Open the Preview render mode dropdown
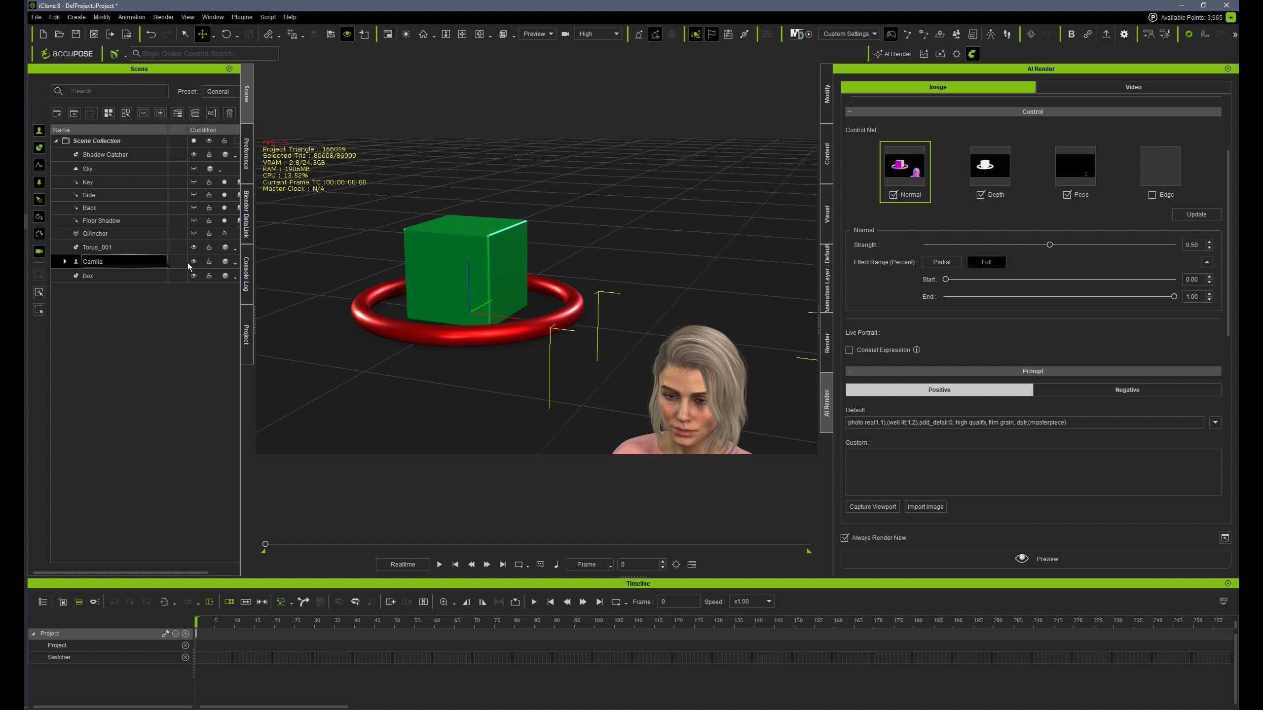Screen dimensions: 1263x710 pos(538,34)
